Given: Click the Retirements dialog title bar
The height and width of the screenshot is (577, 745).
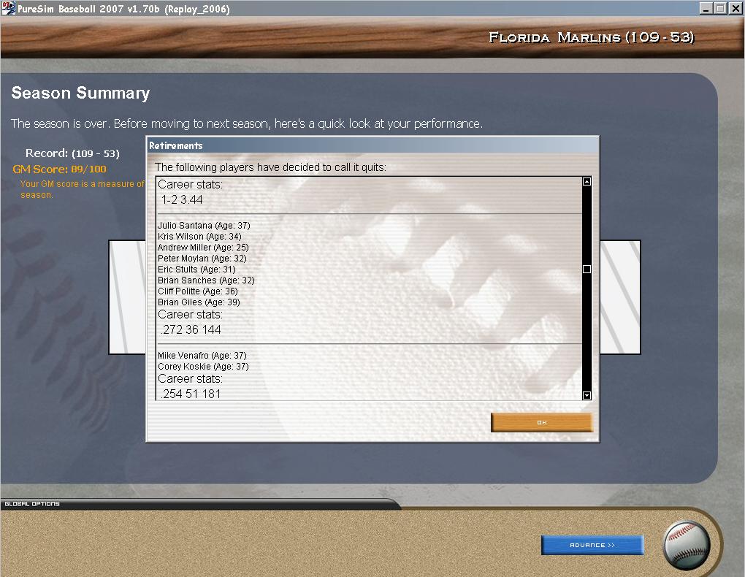Looking at the screenshot, I should [372, 145].
